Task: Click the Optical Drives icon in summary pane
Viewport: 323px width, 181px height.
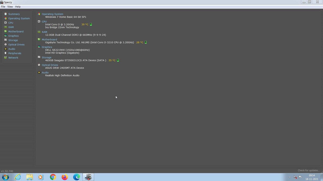Action: coord(39,65)
